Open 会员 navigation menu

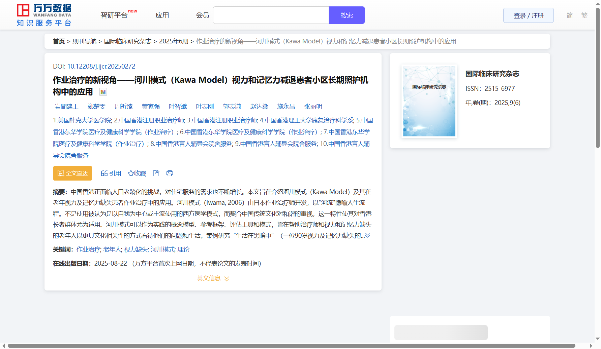pyautogui.click(x=203, y=15)
